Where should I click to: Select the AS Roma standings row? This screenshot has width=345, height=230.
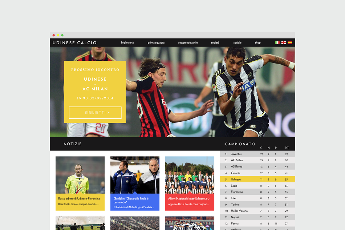point(257,167)
